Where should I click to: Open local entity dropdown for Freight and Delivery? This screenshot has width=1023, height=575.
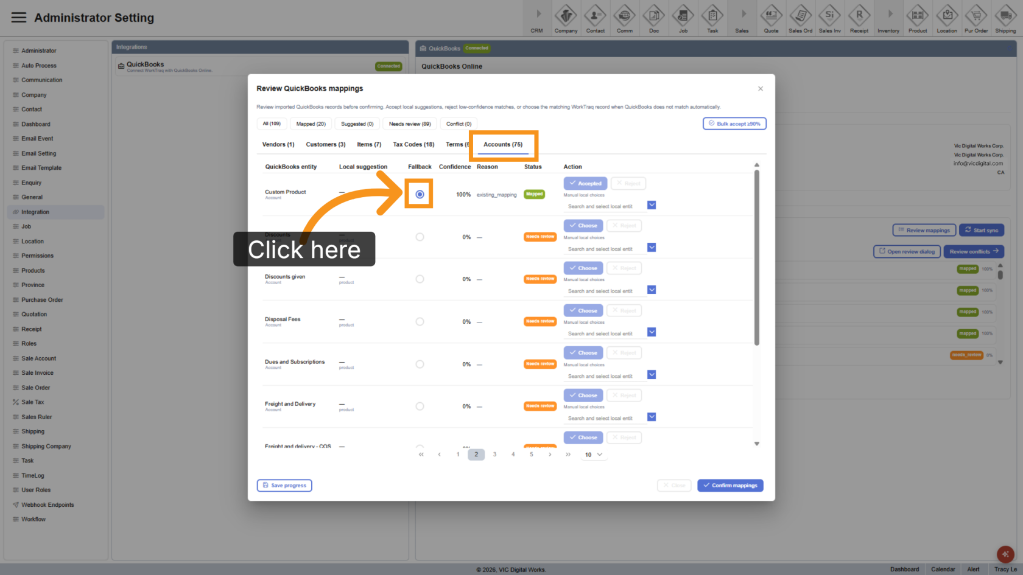tap(652, 417)
